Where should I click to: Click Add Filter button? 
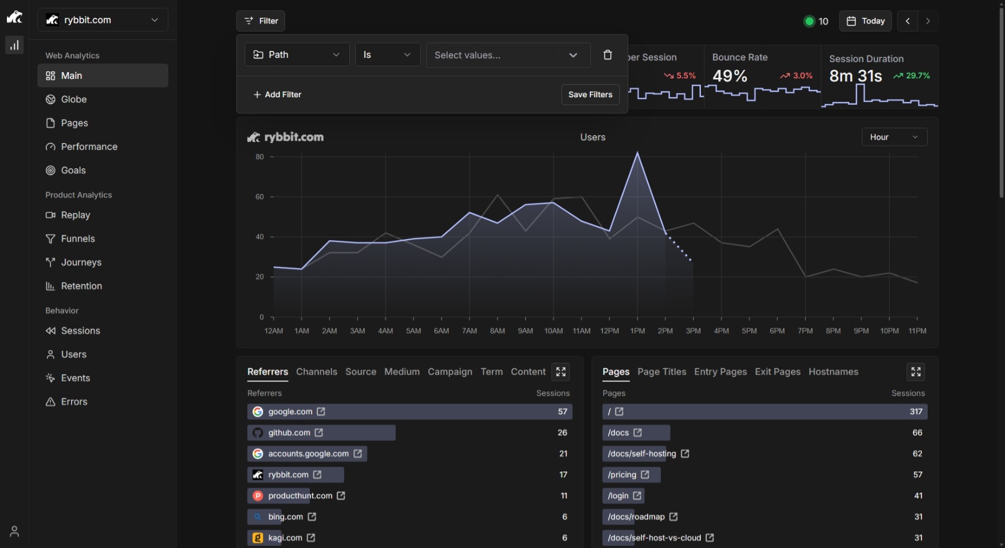(277, 95)
